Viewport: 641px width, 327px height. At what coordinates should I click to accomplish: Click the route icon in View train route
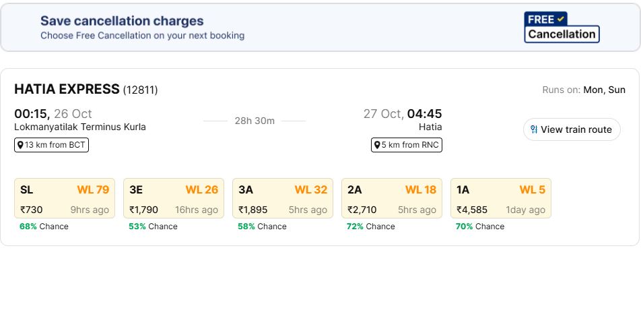(533, 129)
